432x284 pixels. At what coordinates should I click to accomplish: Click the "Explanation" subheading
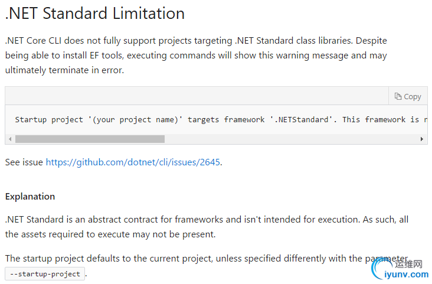point(30,197)
